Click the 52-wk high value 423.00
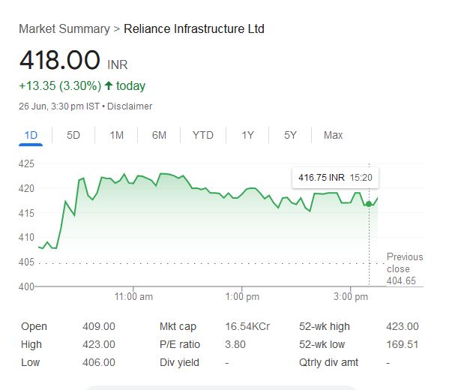This screenshot has width=458, height=390. pyautogui.click(x=402, y=326)
